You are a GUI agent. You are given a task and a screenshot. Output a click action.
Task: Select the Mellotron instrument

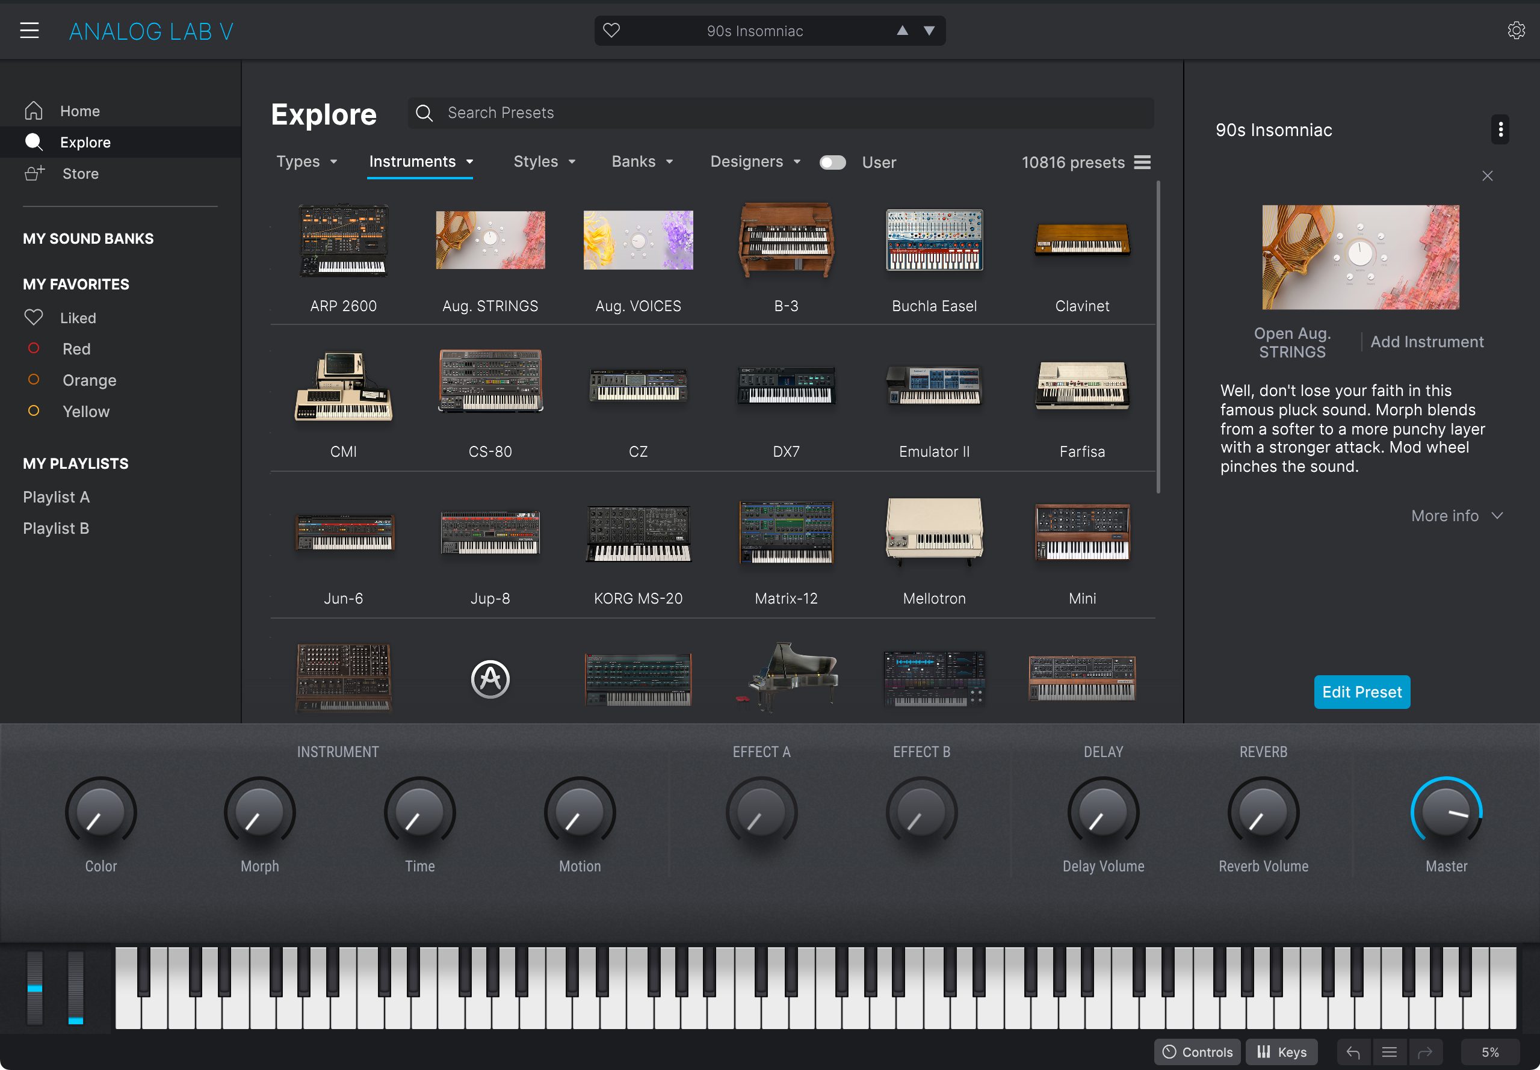pyautogui.click(x=934, y=551)
